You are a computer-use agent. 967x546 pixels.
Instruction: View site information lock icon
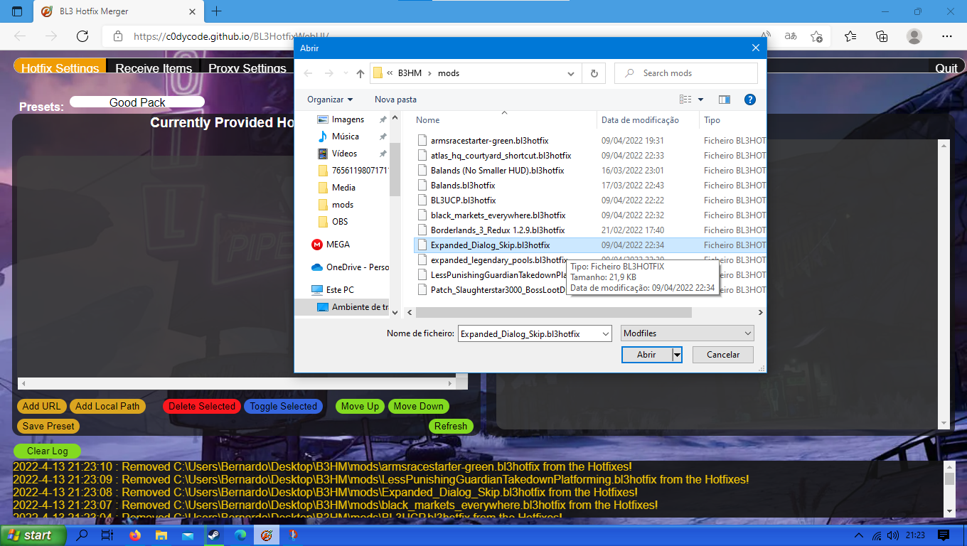[119, 36]
